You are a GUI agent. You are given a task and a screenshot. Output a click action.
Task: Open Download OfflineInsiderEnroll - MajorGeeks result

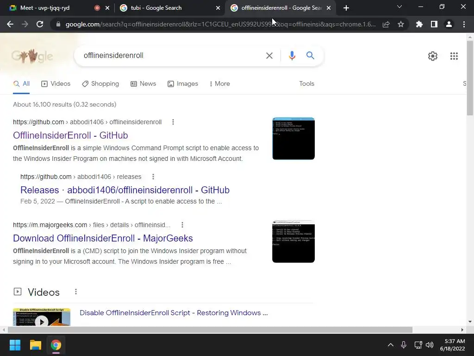tap(103, 238)
